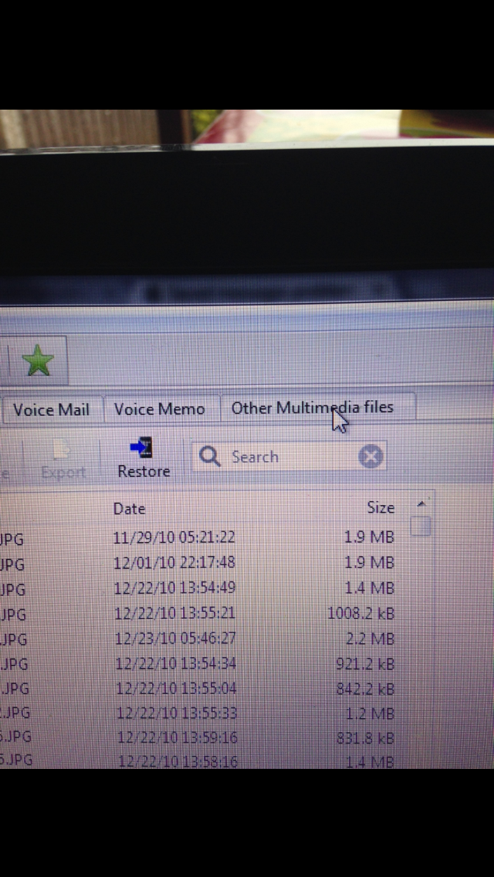Image resolution: width=494 pixels, height=877 pixels.
Task: Open the Voice Mail tab
Action: 52,410
